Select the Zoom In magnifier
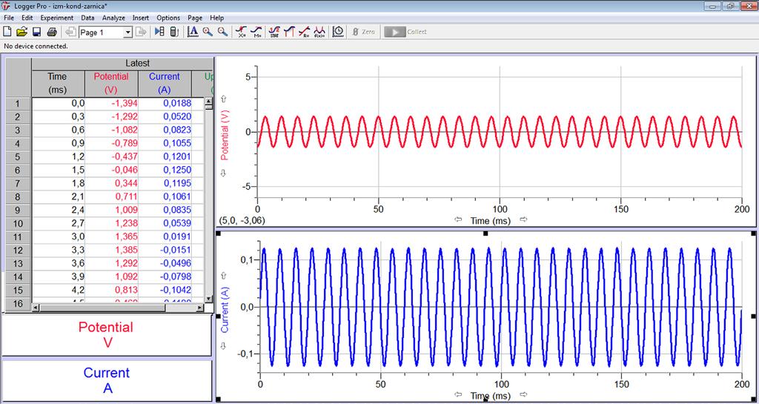Image resolution: width=759 pixels, height=404 pixels. pos(208,32)
